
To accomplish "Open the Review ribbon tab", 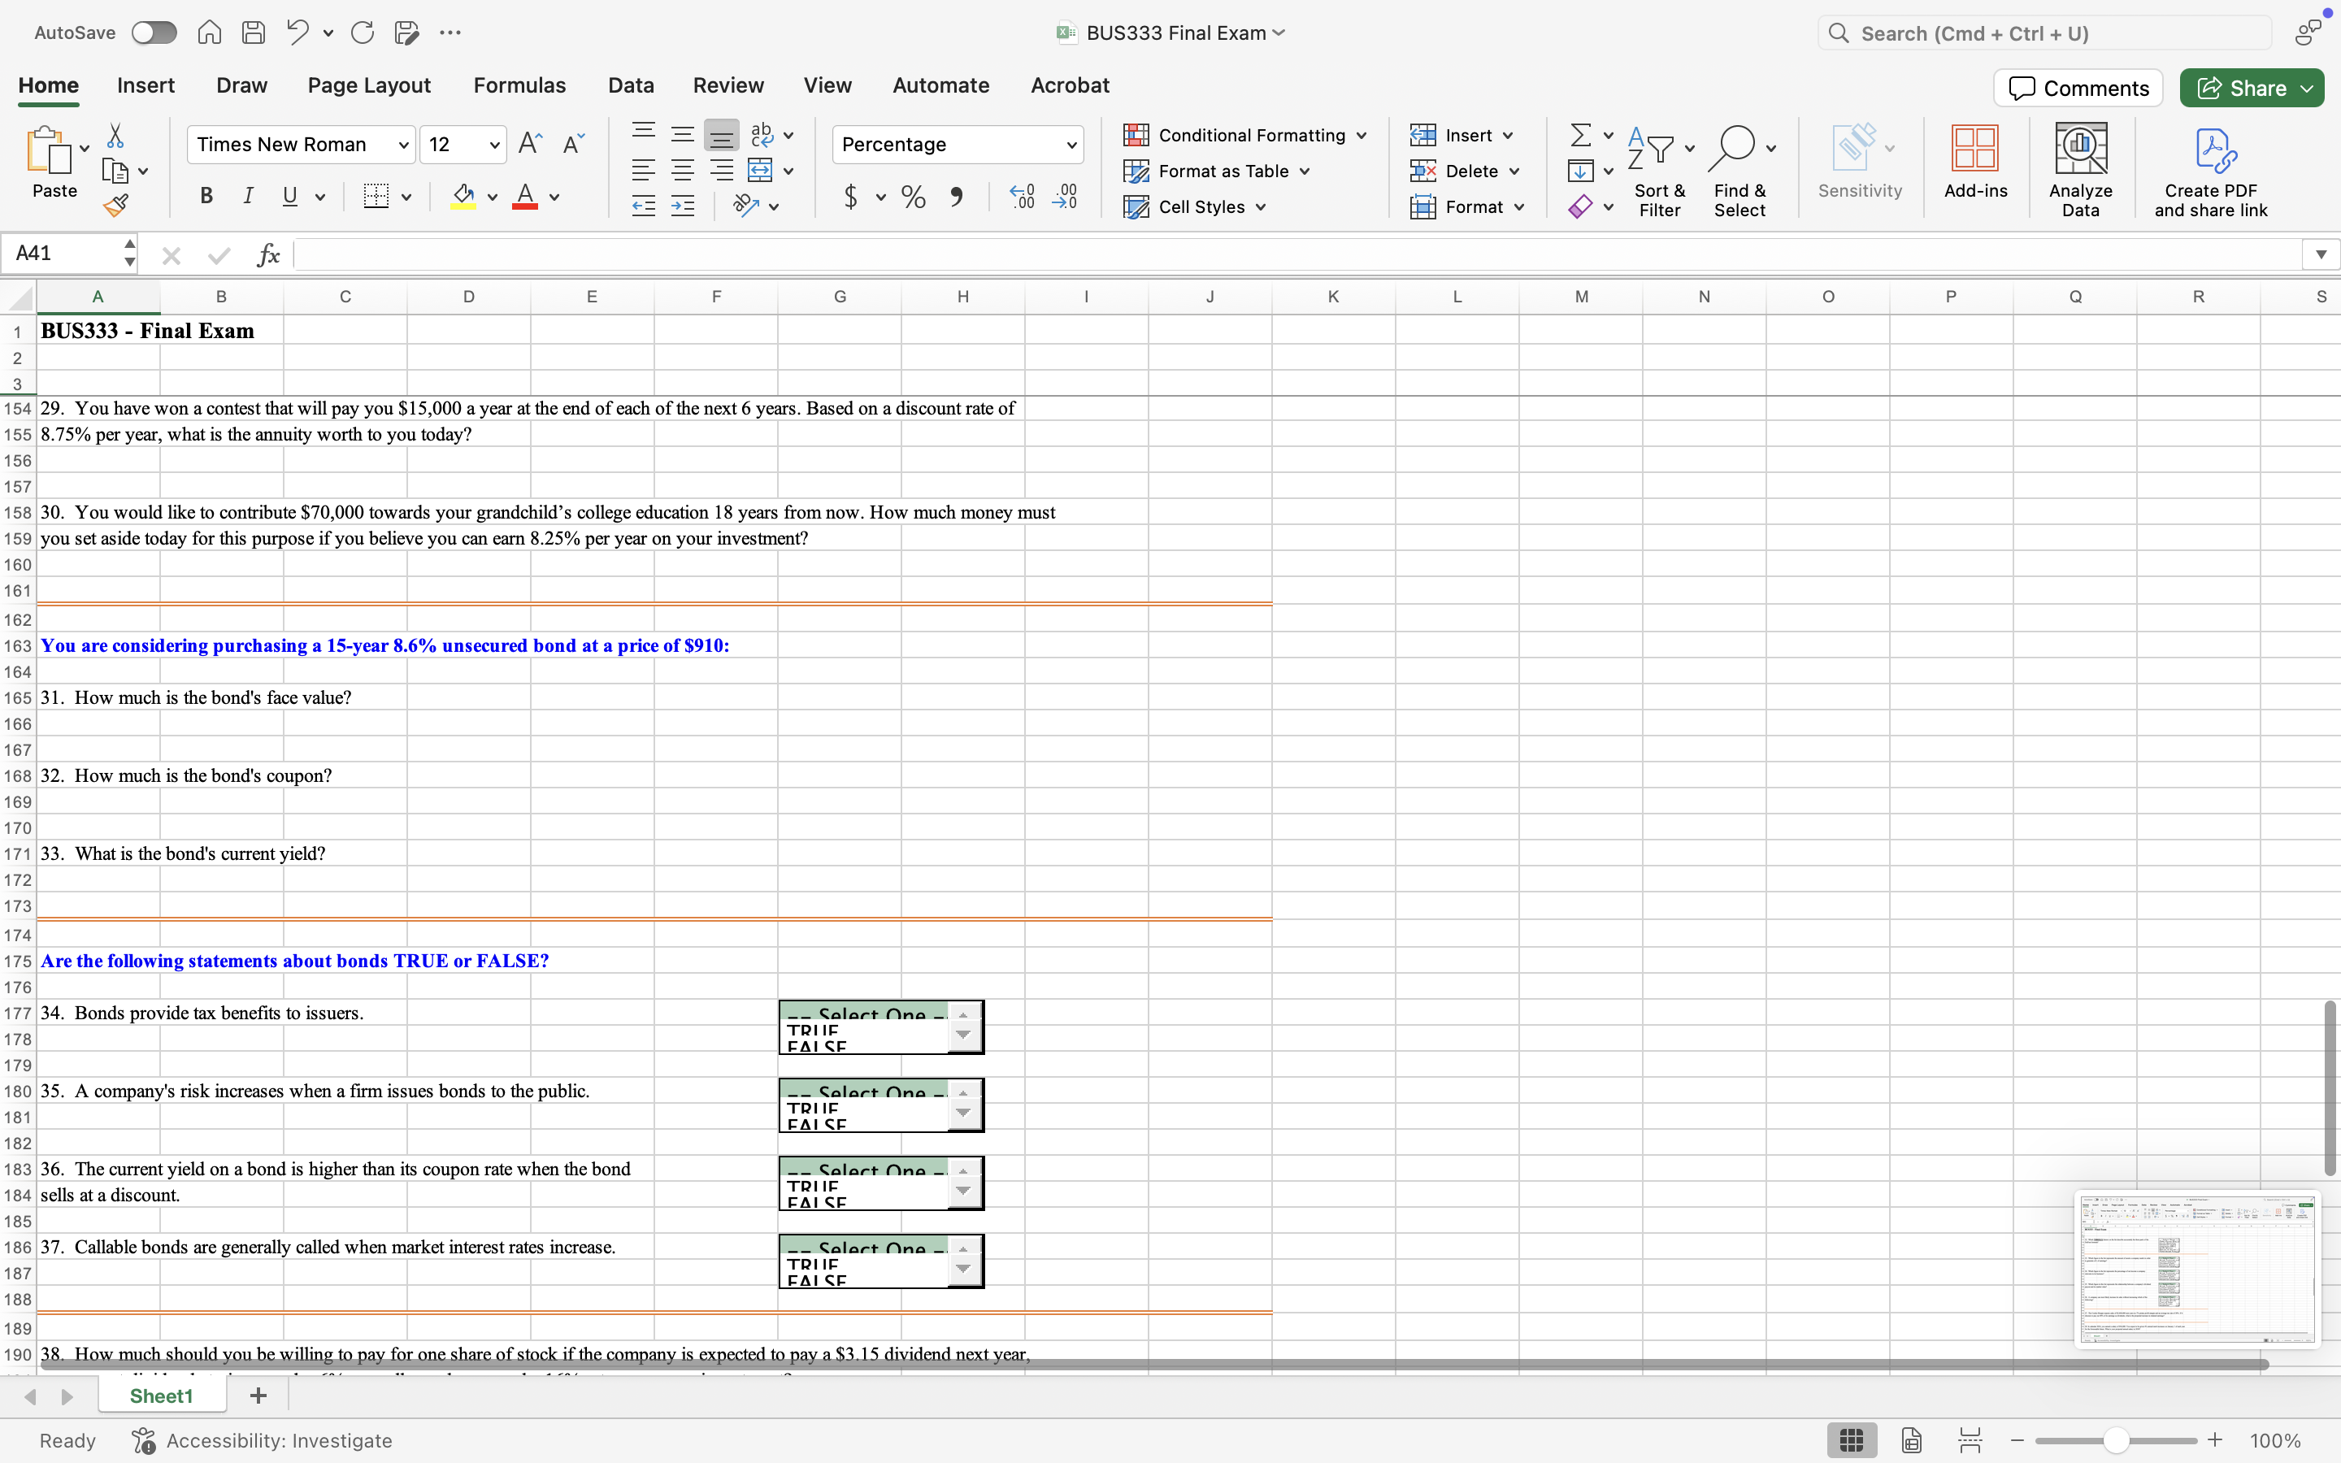I will 727,85.
